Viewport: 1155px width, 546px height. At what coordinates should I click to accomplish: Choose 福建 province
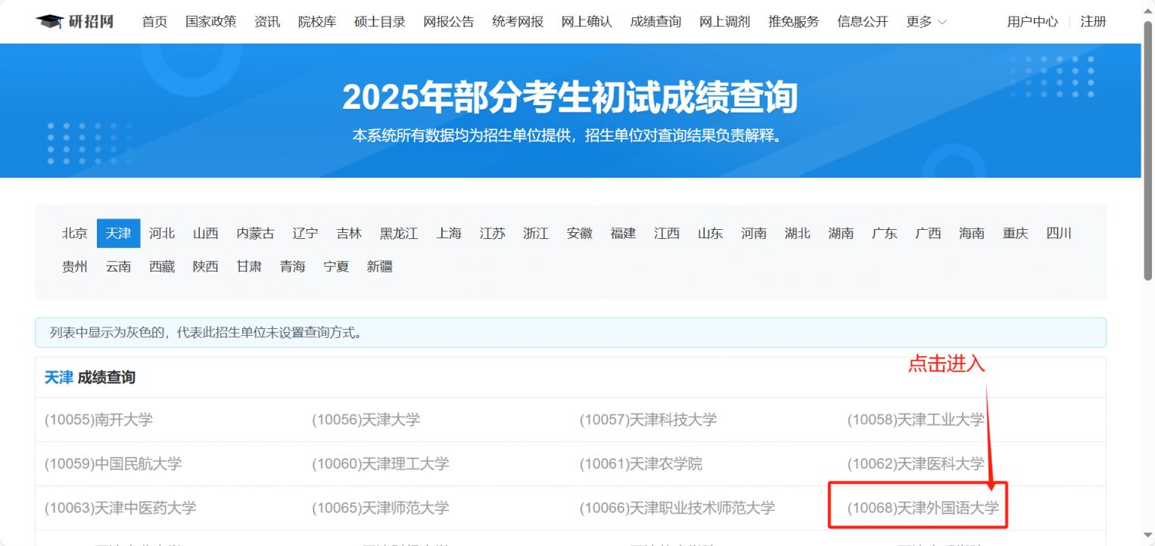[x=624, y=234]
